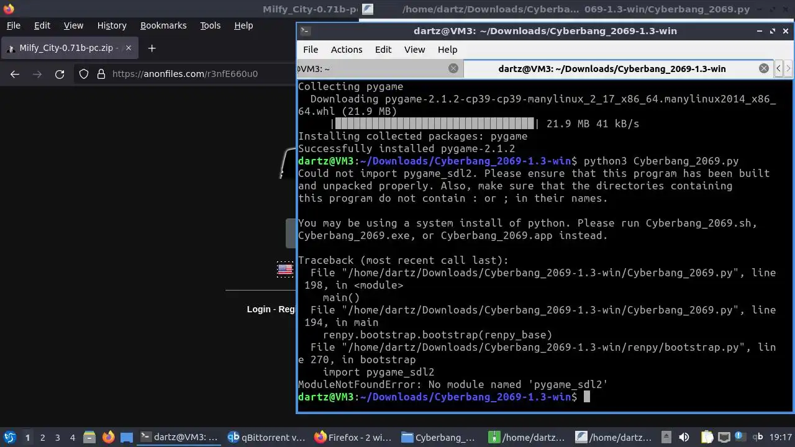Click the terminal command prompt cursor
Viewport: 795px width, 447px height.
point(586,397)
